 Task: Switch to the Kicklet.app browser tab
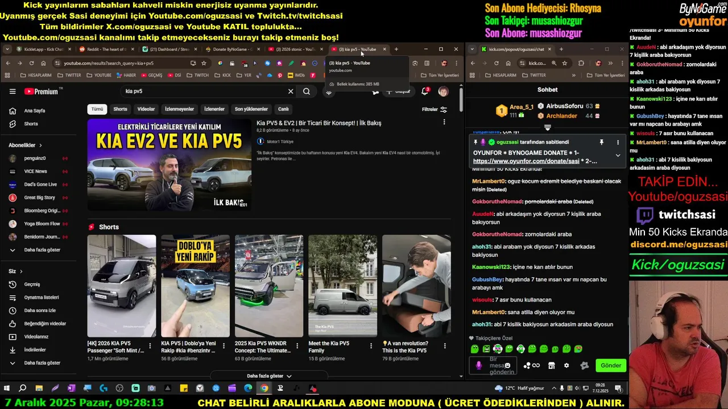click(x=43, y=49)
